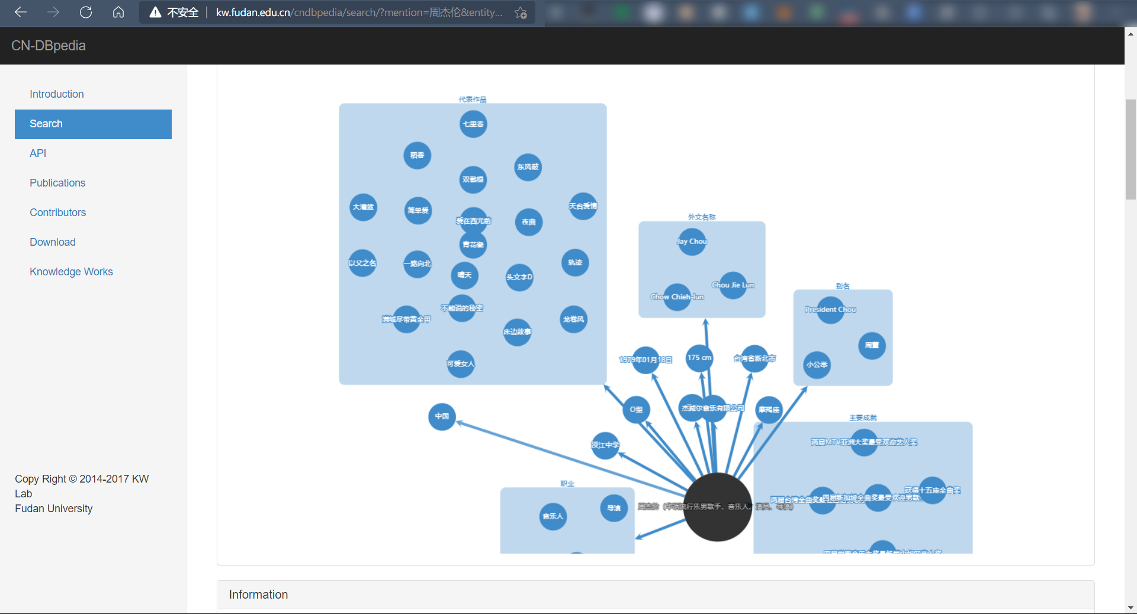1137x614 pixels.
Task: Click the 轨迹 node
Action: pos(575,262)
